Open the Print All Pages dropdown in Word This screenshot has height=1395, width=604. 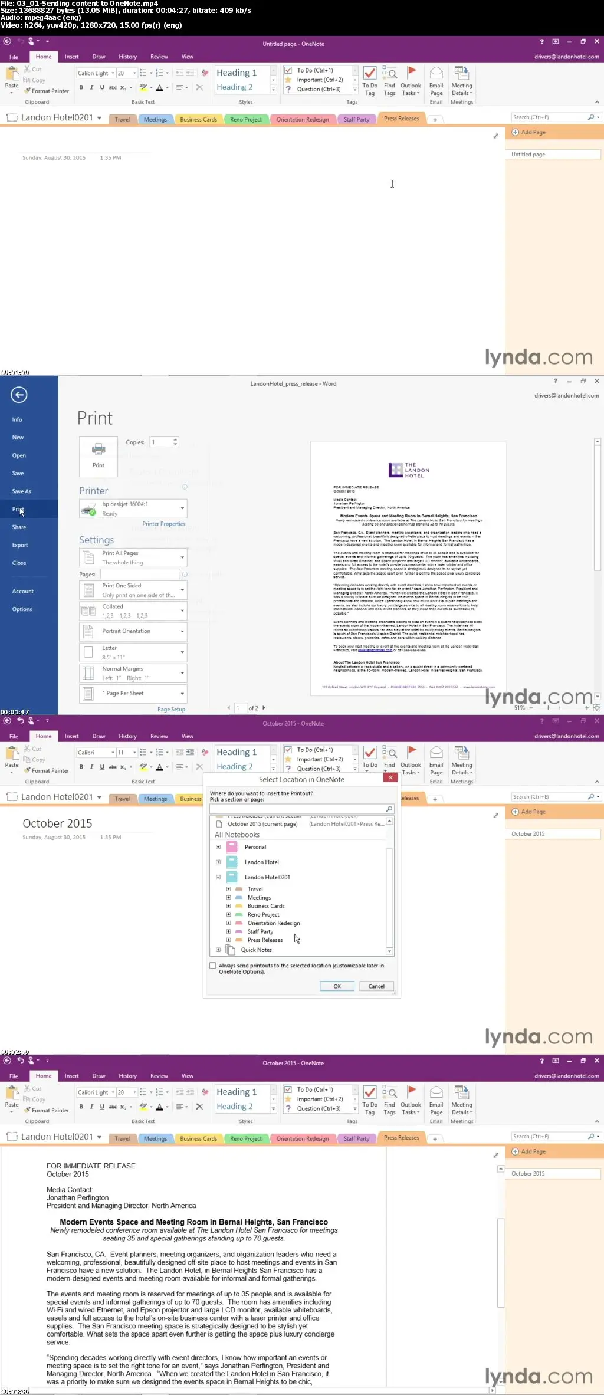point(133,557)
